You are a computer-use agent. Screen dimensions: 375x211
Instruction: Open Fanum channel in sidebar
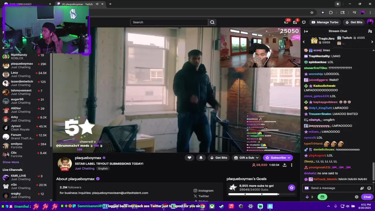26,137
